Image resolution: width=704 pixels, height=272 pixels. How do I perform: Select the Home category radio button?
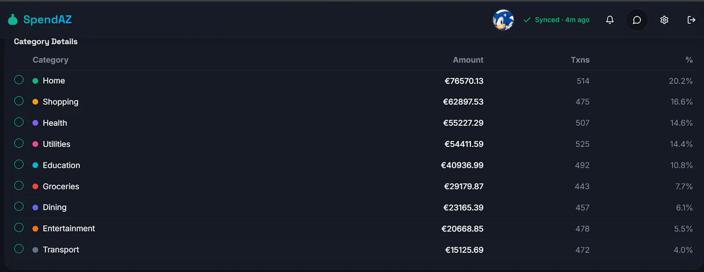[19, 80]
